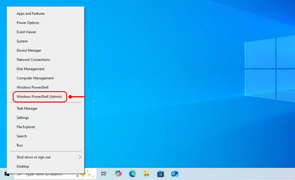
Task: Click the Run menu entry
Action: tap(20, 145)
